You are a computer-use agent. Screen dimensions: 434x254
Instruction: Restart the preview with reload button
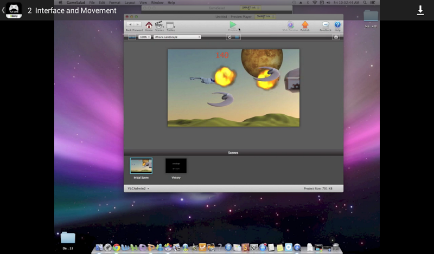(230, 37)
